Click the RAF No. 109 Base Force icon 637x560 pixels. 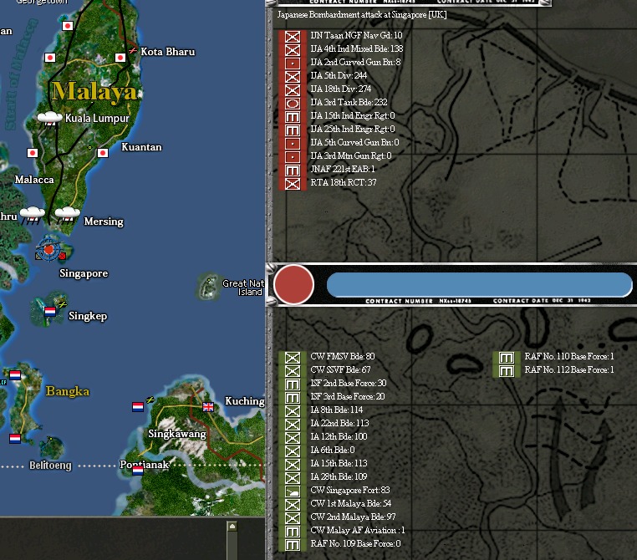pos(293,546)
